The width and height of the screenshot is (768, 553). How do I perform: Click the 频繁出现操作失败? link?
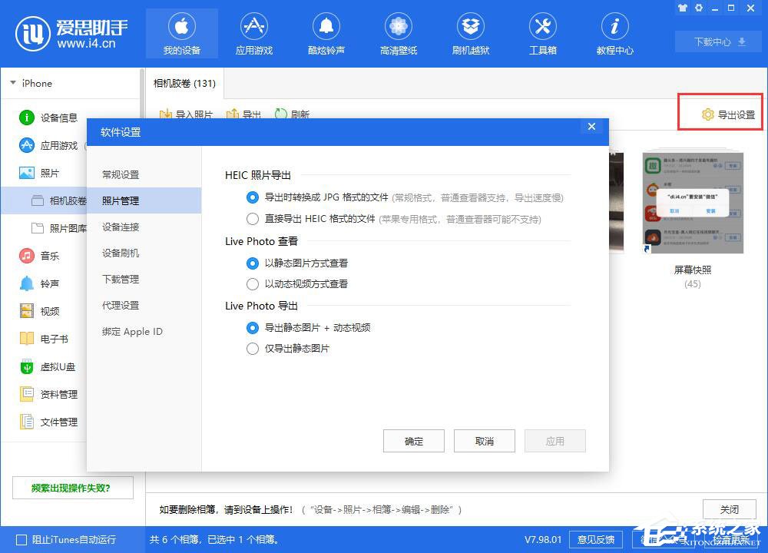[73, 488]
